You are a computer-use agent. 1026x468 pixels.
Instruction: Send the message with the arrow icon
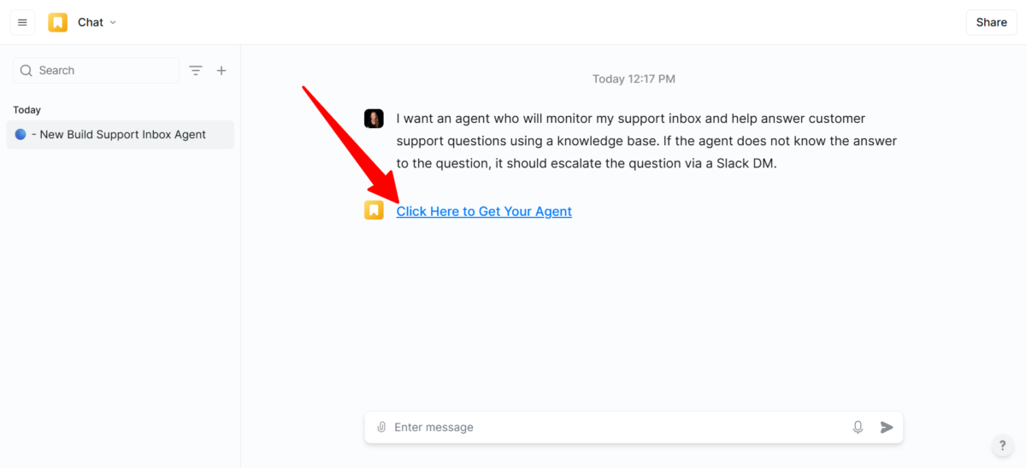click(x=887, y=427)
